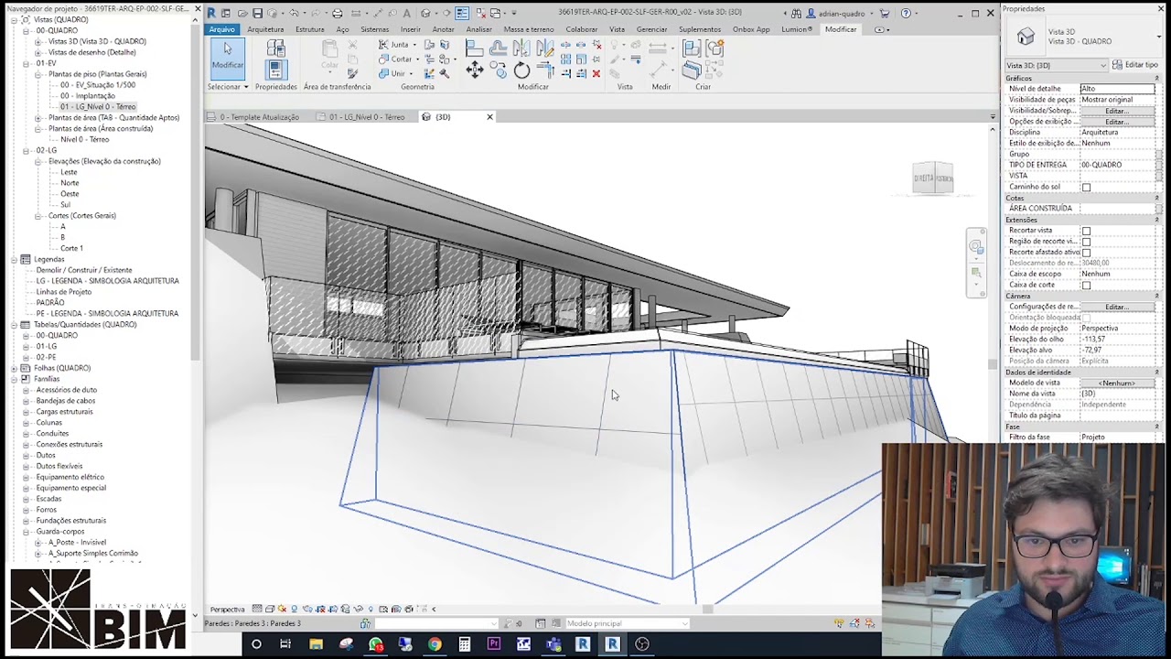Click Editar button for Opções de exibição
This screenshot has height=659, width=1171.
(x=1115, y=122)
